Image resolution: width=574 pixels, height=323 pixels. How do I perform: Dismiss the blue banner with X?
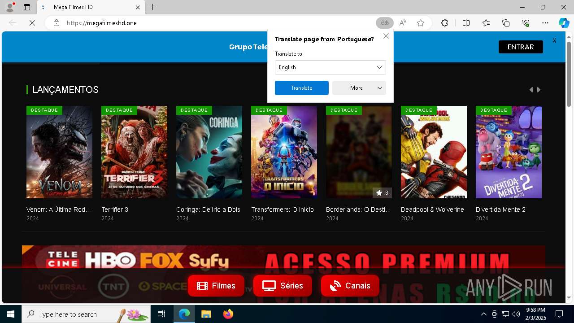[x=554, y=40]
